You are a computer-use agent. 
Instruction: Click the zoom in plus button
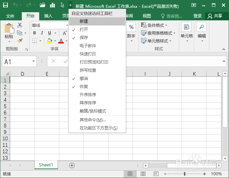(204, 174)
